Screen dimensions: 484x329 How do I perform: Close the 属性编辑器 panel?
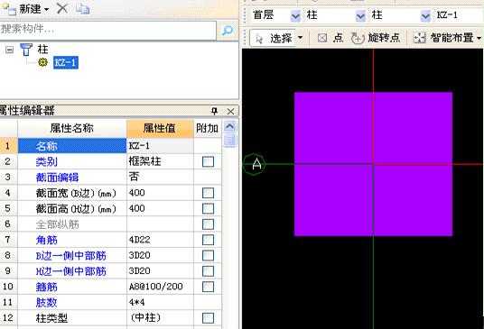tap(230, 111)
